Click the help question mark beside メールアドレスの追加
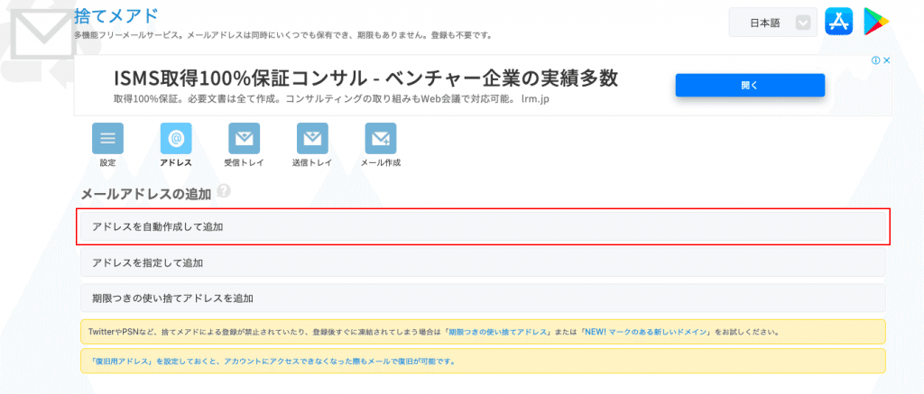The width and height of the screenshot is (924, 394). pos(223,192)
